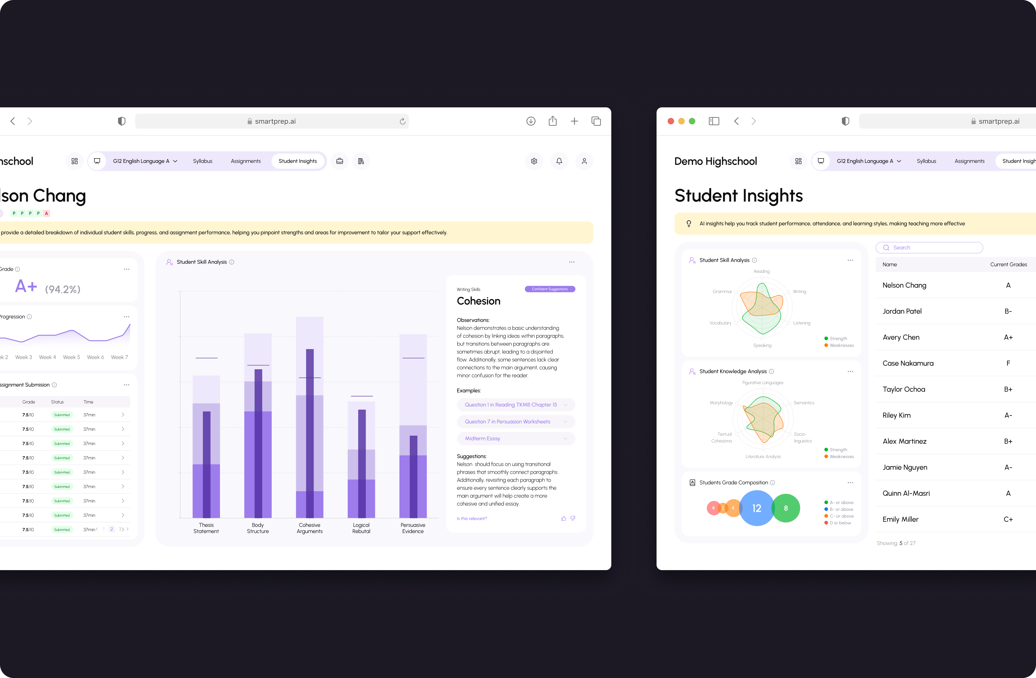The height and width of the screenshot is (678, 1036).
Task: Go back in the Demo Highschool browser window
Action: tap(737, 121)
